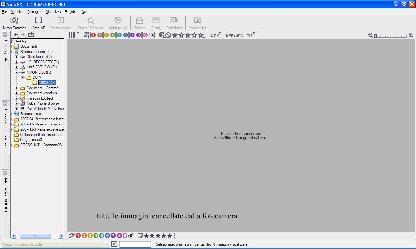Expand the Impostazioni fotocamera panel
The image size is (416, 249).
coord(5,104)
